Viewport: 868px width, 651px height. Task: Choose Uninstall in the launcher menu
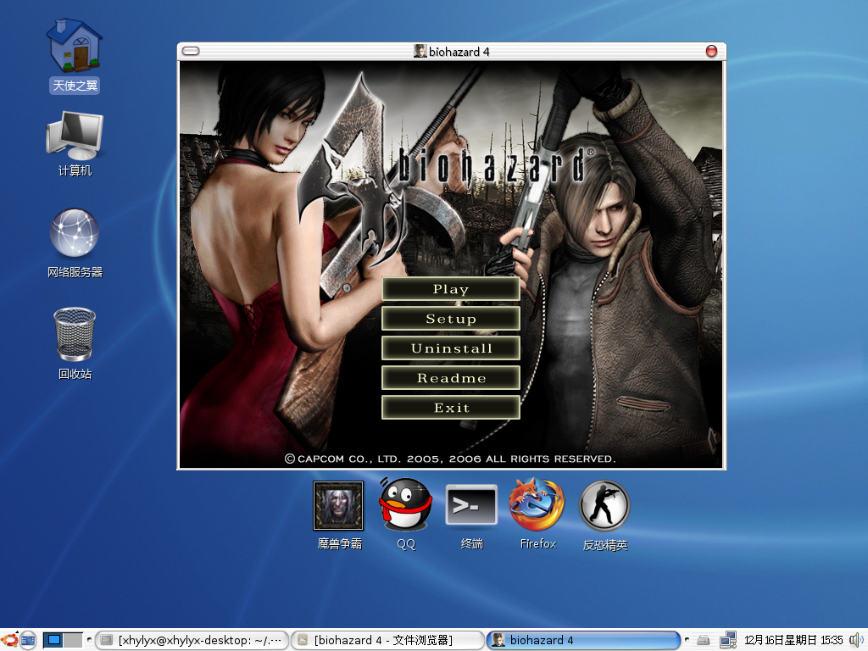(x=451, y=348)
